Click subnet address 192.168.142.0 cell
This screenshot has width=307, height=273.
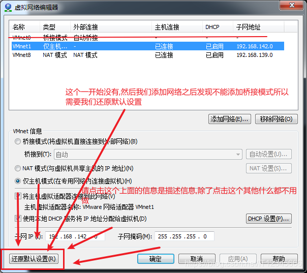(255, 46)
